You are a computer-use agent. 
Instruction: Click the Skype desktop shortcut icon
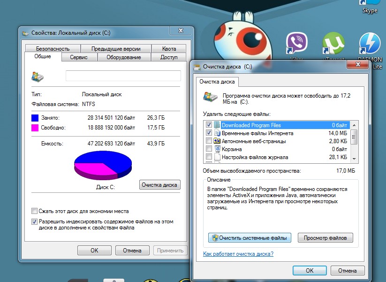click(x=370, y=3)
